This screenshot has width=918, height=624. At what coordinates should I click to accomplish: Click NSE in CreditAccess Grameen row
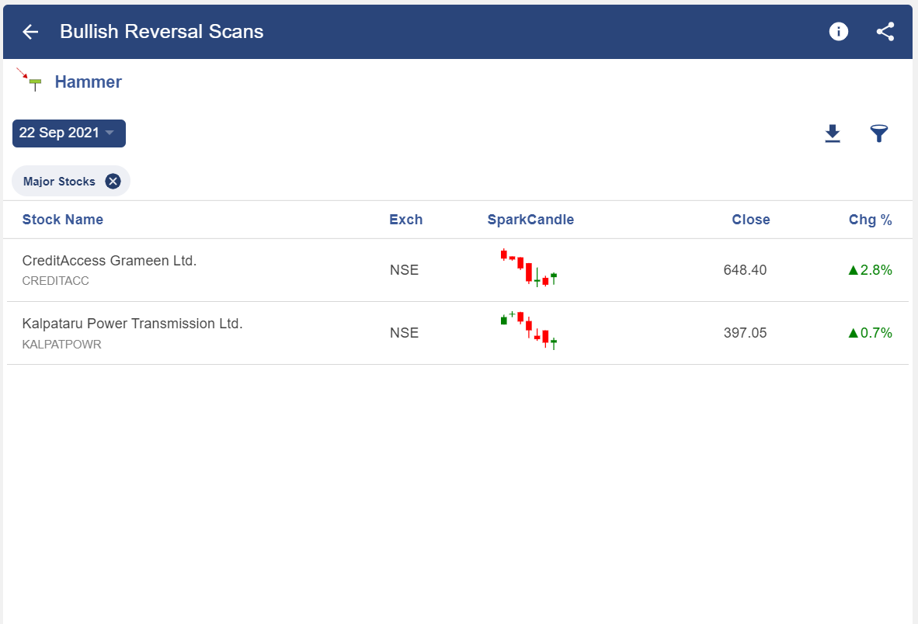(404, 269)
